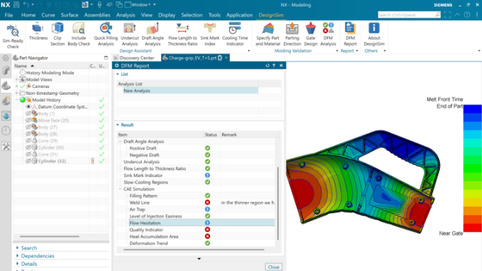Click the blue End of Part legend color

pos(472,109)
